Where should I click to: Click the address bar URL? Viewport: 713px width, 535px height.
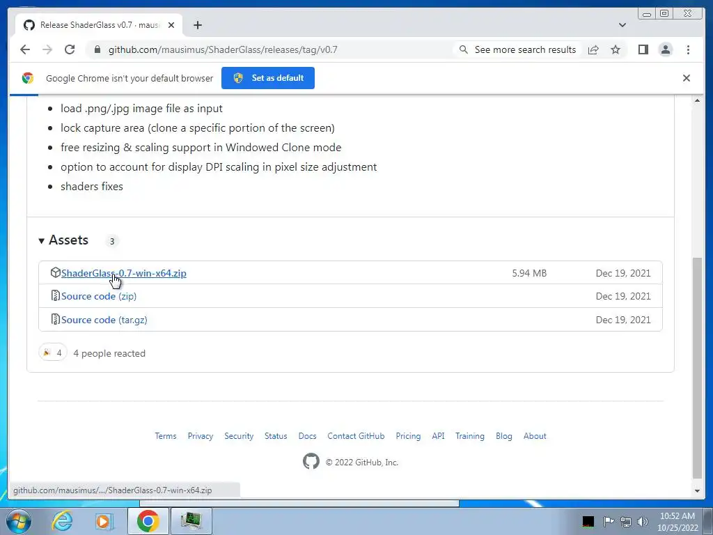[223, 49]
